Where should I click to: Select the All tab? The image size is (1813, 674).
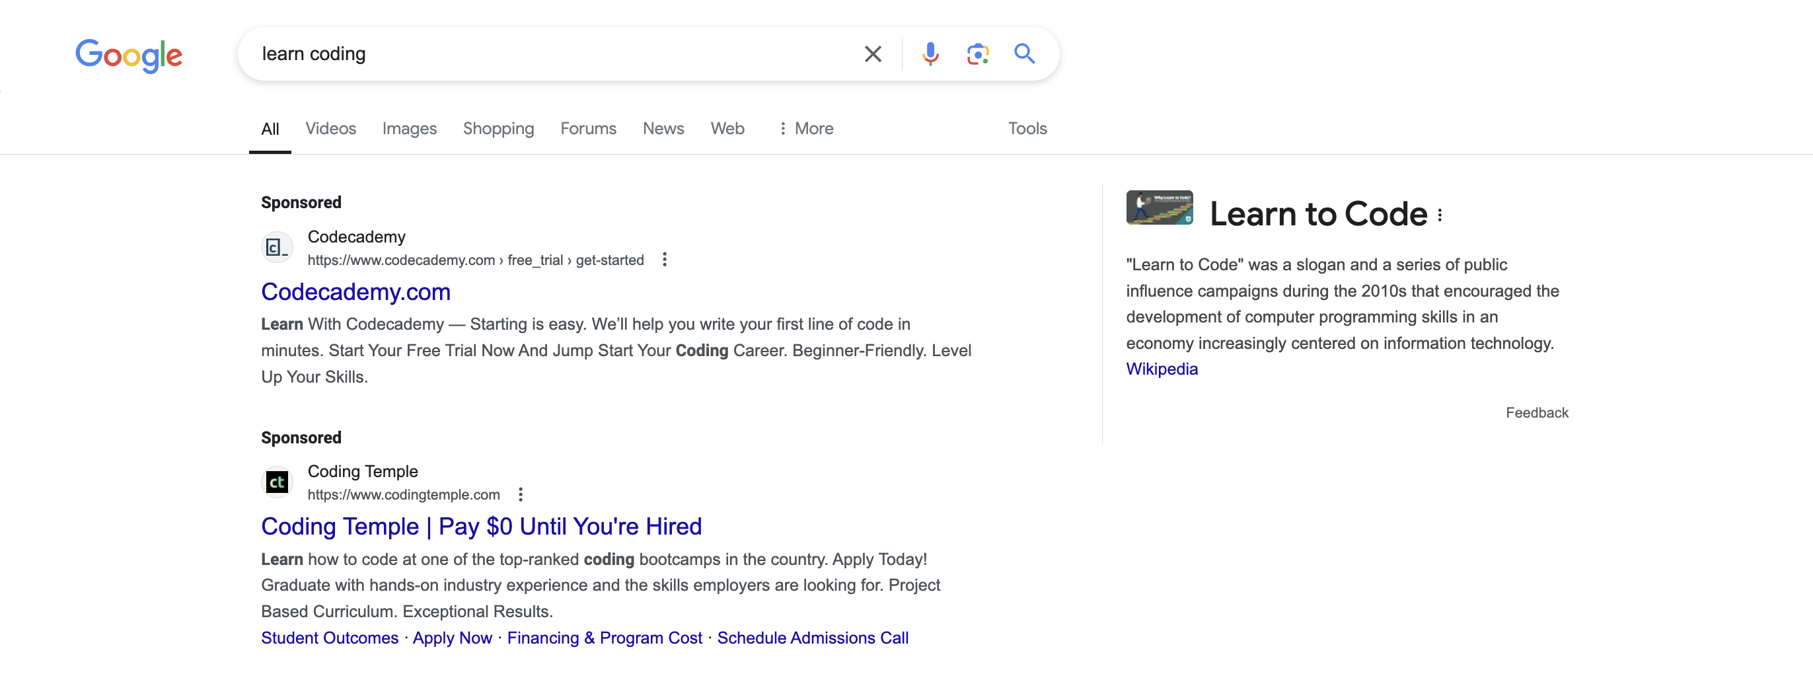[x=270, y=129]
